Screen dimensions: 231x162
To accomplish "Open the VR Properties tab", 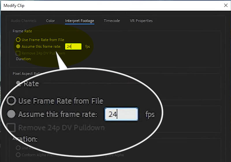I will pyautogui.click(x=141, y=21).
